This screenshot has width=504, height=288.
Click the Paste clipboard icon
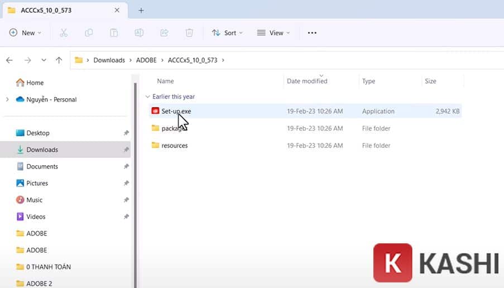pyautogui.click(x=114, y=33)
